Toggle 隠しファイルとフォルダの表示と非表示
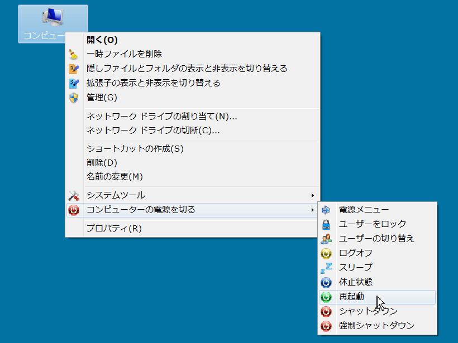458x343 pixels. (x=187, y=69)
